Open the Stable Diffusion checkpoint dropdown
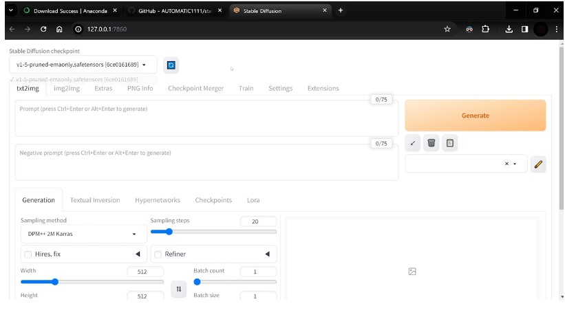565x317 pixels. (x=83, y=65)
